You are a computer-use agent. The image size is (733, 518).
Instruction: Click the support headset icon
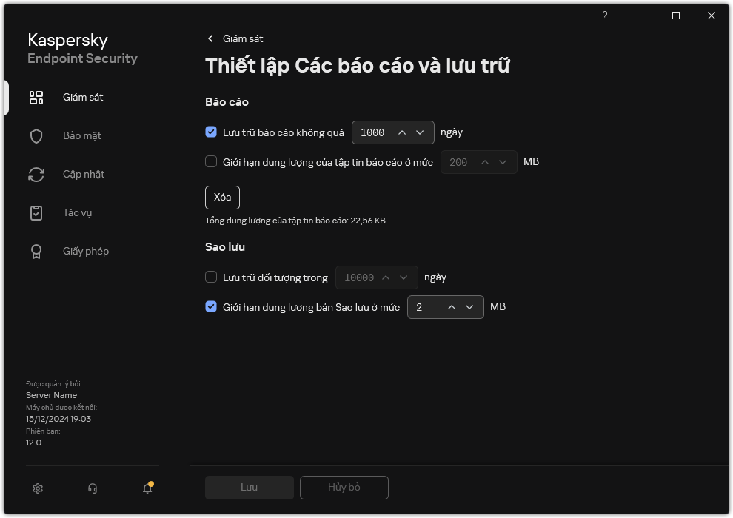pyautogui.click(x=93, y=488)
